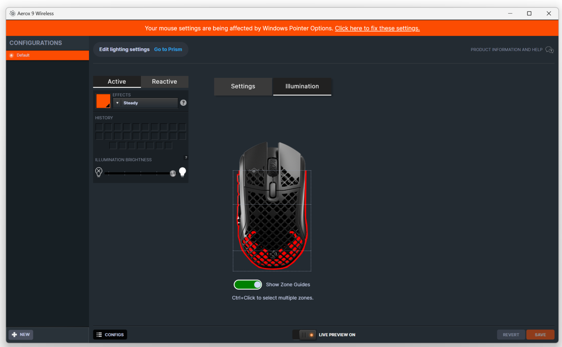The height and width of the screenshot is (347, 562).
Task: Click the crossed-out bulb to disable illumination
Action: tap(98, 172)
